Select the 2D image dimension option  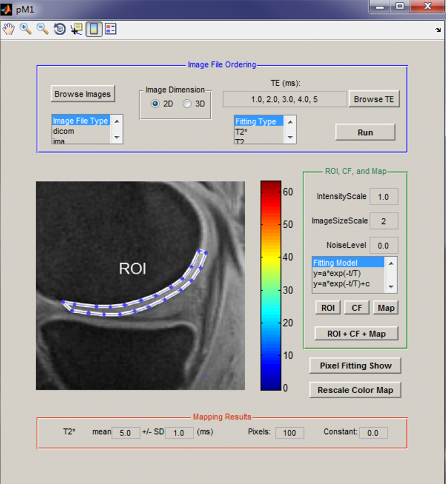point(156,104)
